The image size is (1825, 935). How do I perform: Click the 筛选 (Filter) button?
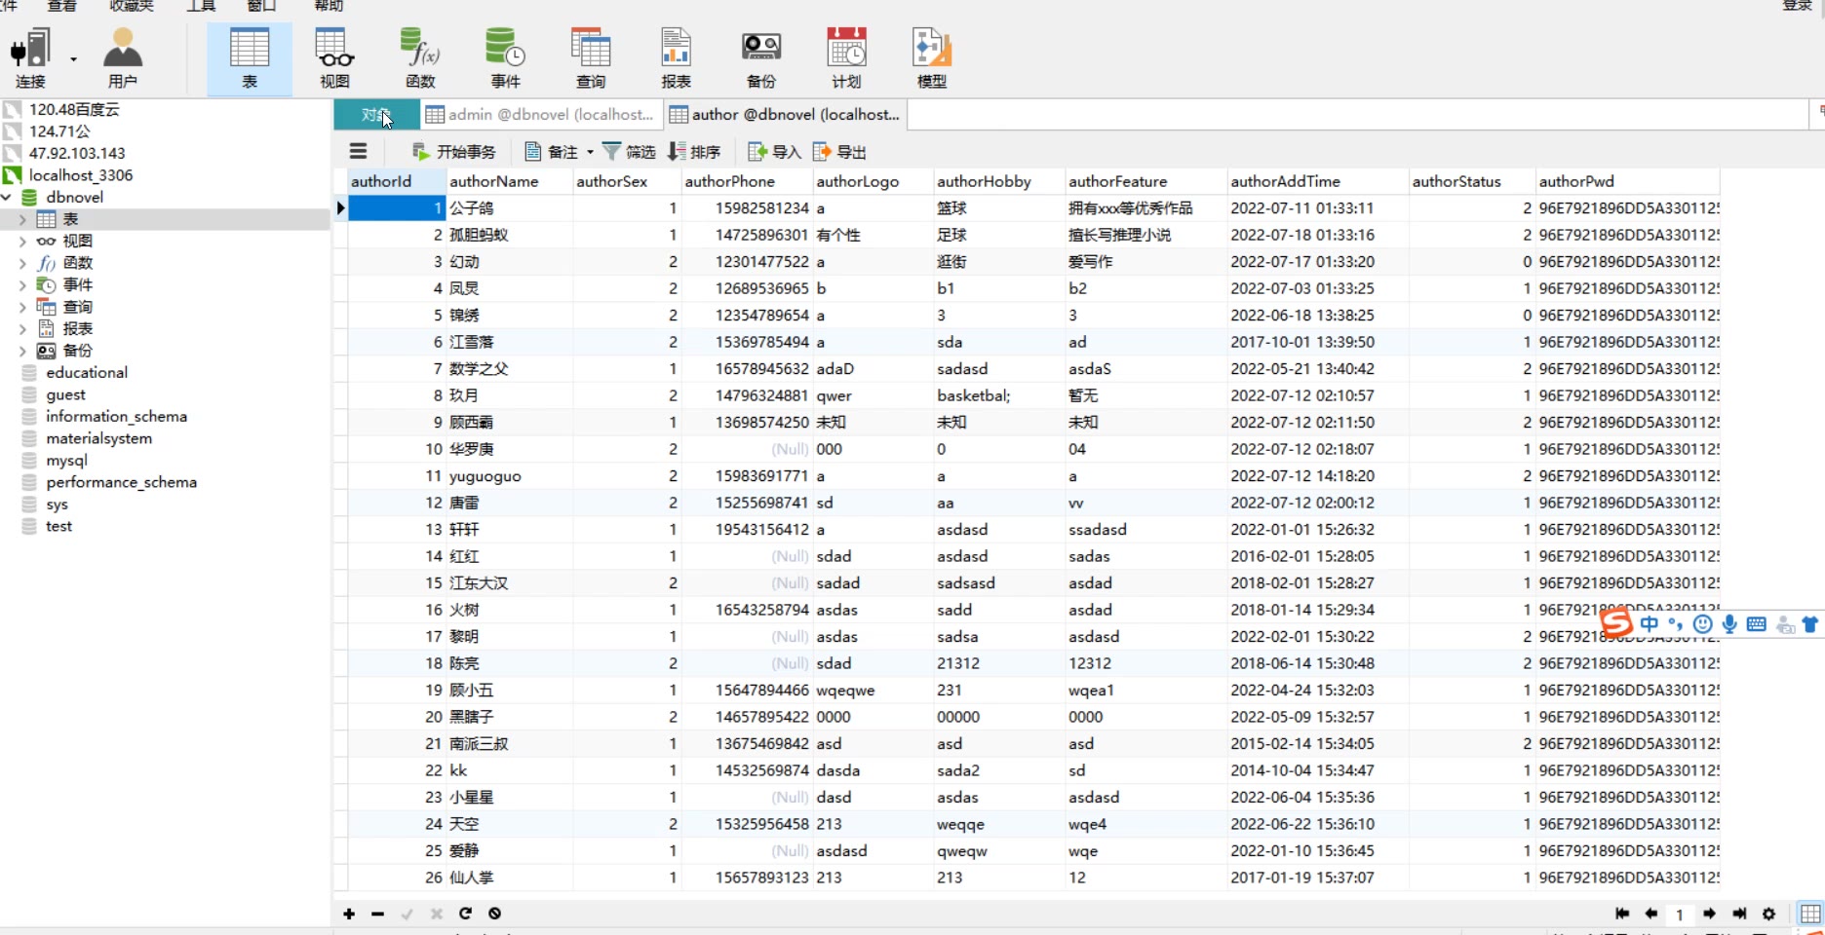click(629, 152)
